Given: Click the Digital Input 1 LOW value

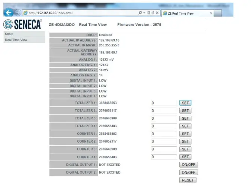Looking at the screenshot, I should (103, 80).
